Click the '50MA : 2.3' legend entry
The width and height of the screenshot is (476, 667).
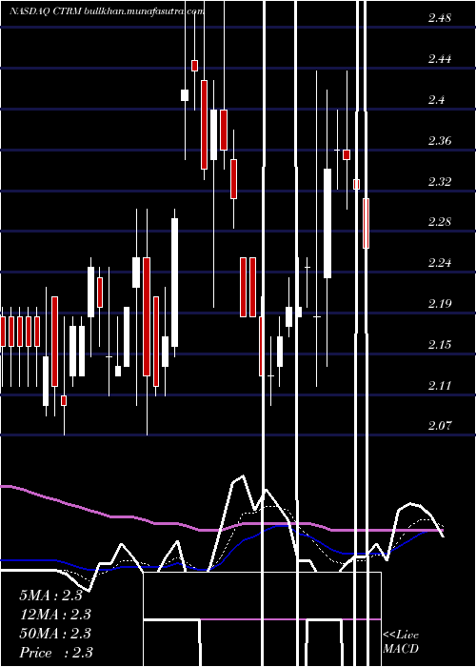(x=55, y=634)
